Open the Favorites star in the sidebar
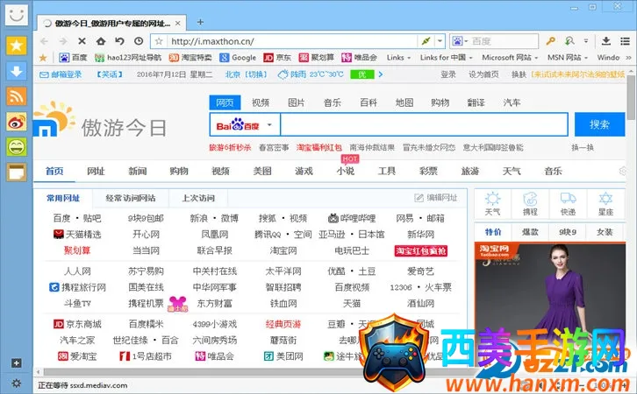 pyautogui.click(x=16, y=46)
